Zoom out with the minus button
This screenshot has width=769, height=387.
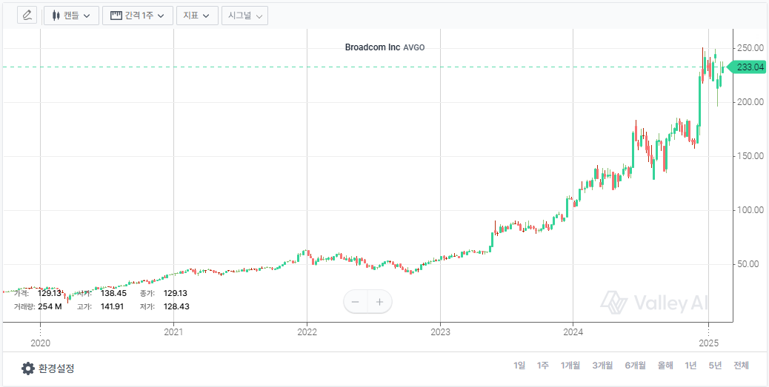[x=356, y=302]
